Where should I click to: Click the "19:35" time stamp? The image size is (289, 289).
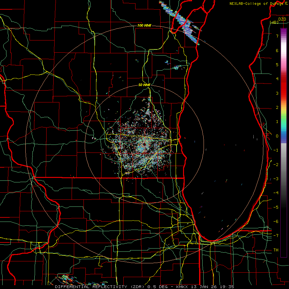click(x=227, y=287)
